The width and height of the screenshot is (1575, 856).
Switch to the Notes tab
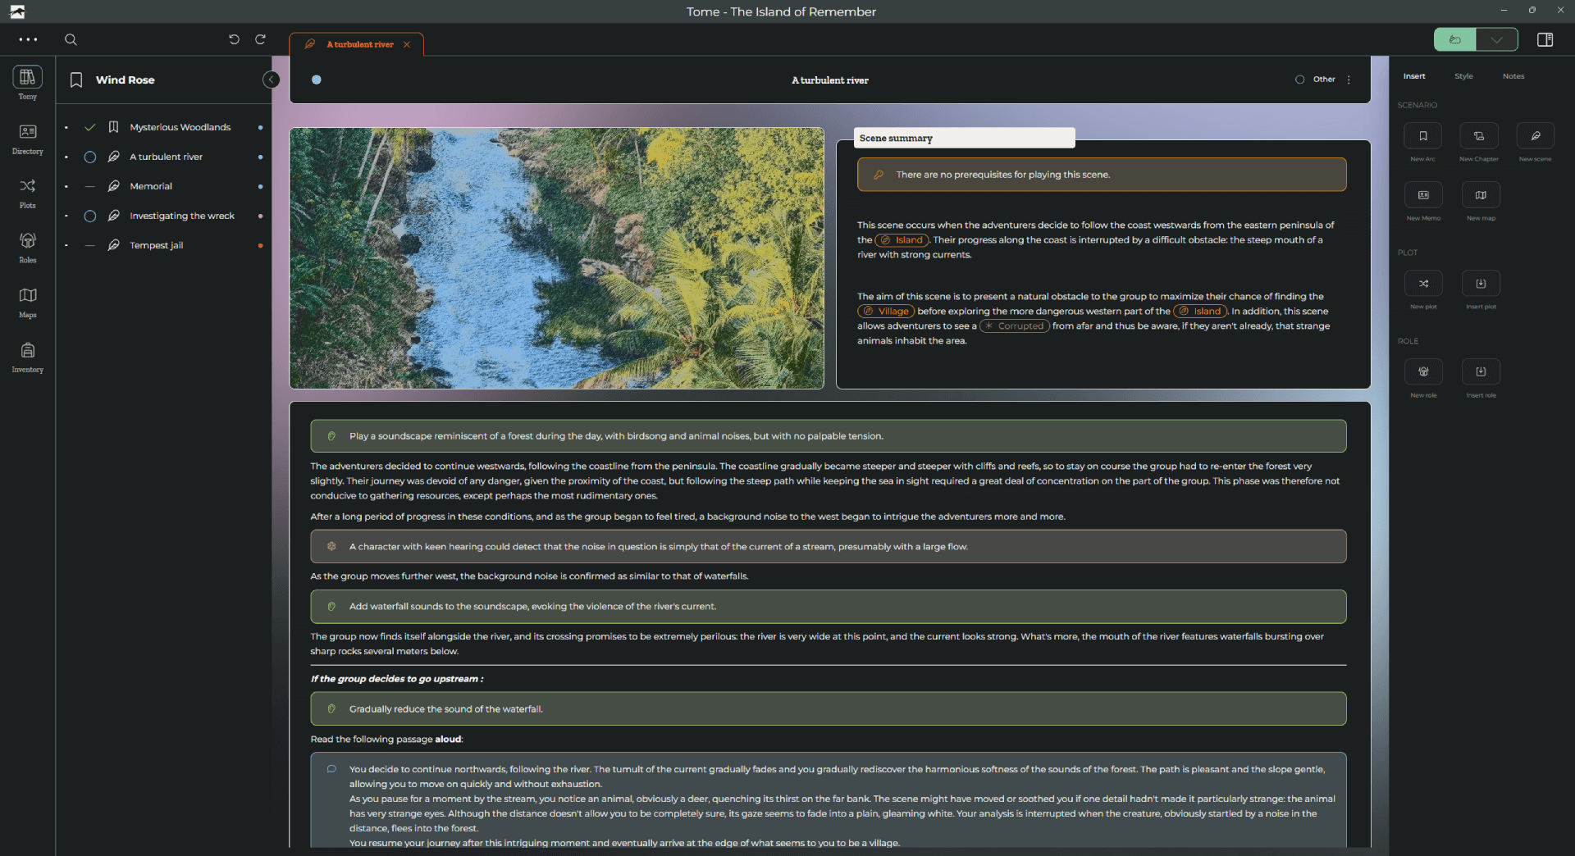pos(1513,76)
